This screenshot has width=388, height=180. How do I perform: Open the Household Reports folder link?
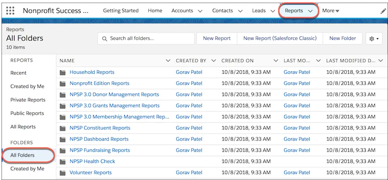pyautogui.click(x=92, y=72)
